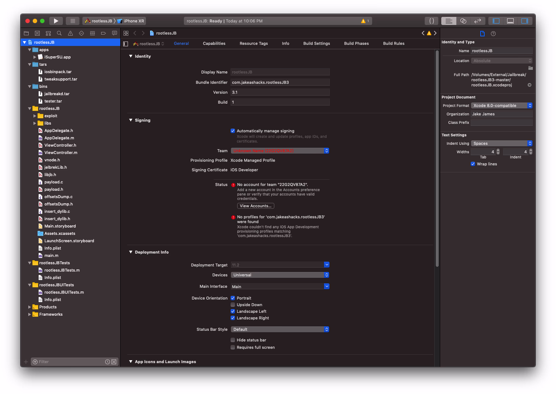Click the Bundle Identifier field
The image size is (556, 394).
tap(280, 82)
